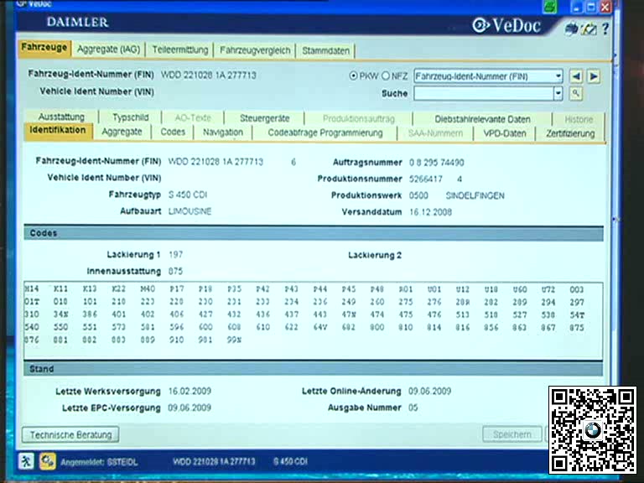
Task: Open the Navigation sub-tab
Action: point(223,132)
